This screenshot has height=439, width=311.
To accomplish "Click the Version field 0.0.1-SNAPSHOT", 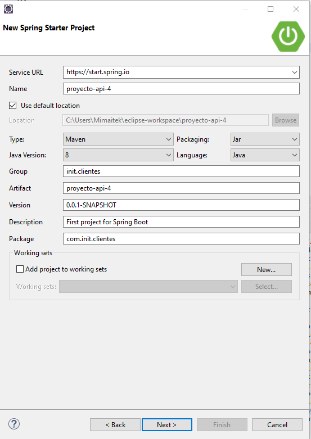I will (181, 205).
